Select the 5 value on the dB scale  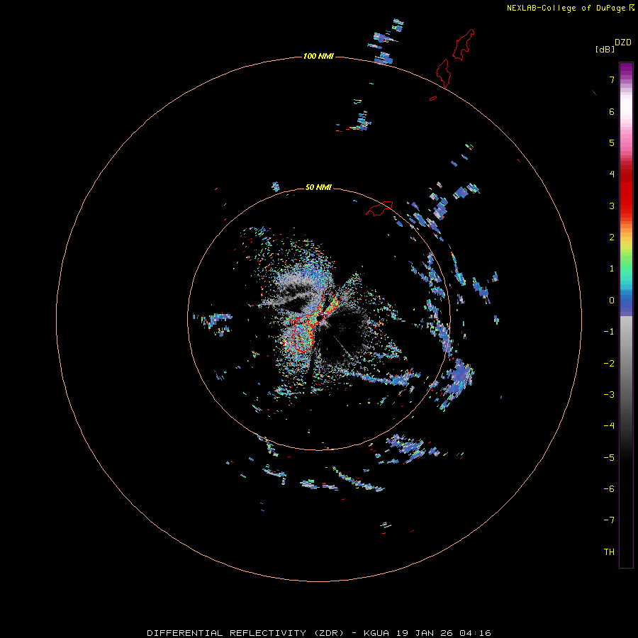coord(612,142)
